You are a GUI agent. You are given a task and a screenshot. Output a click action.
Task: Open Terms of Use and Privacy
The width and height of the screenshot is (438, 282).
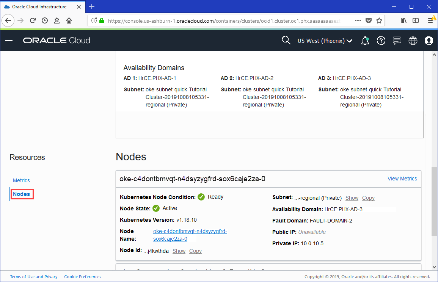[x=34, y=277]
